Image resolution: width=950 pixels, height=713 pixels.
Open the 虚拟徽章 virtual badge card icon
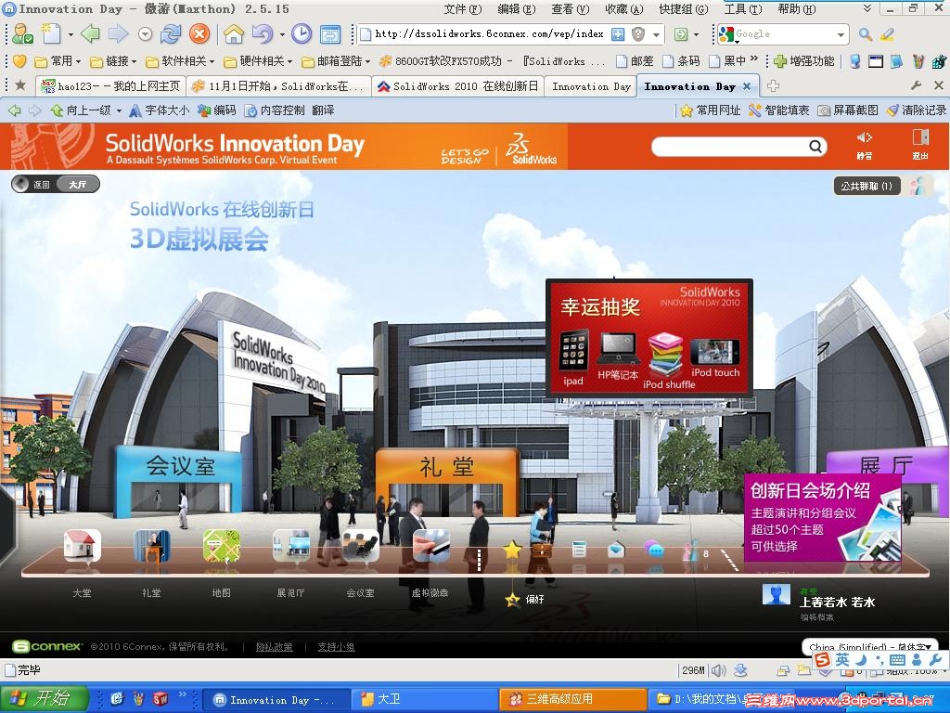pos(430,545)
